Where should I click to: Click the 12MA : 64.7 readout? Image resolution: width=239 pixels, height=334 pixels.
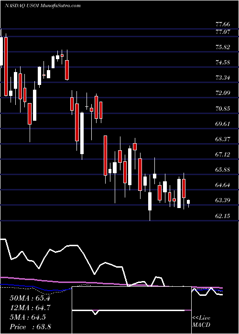pos(30,308)
